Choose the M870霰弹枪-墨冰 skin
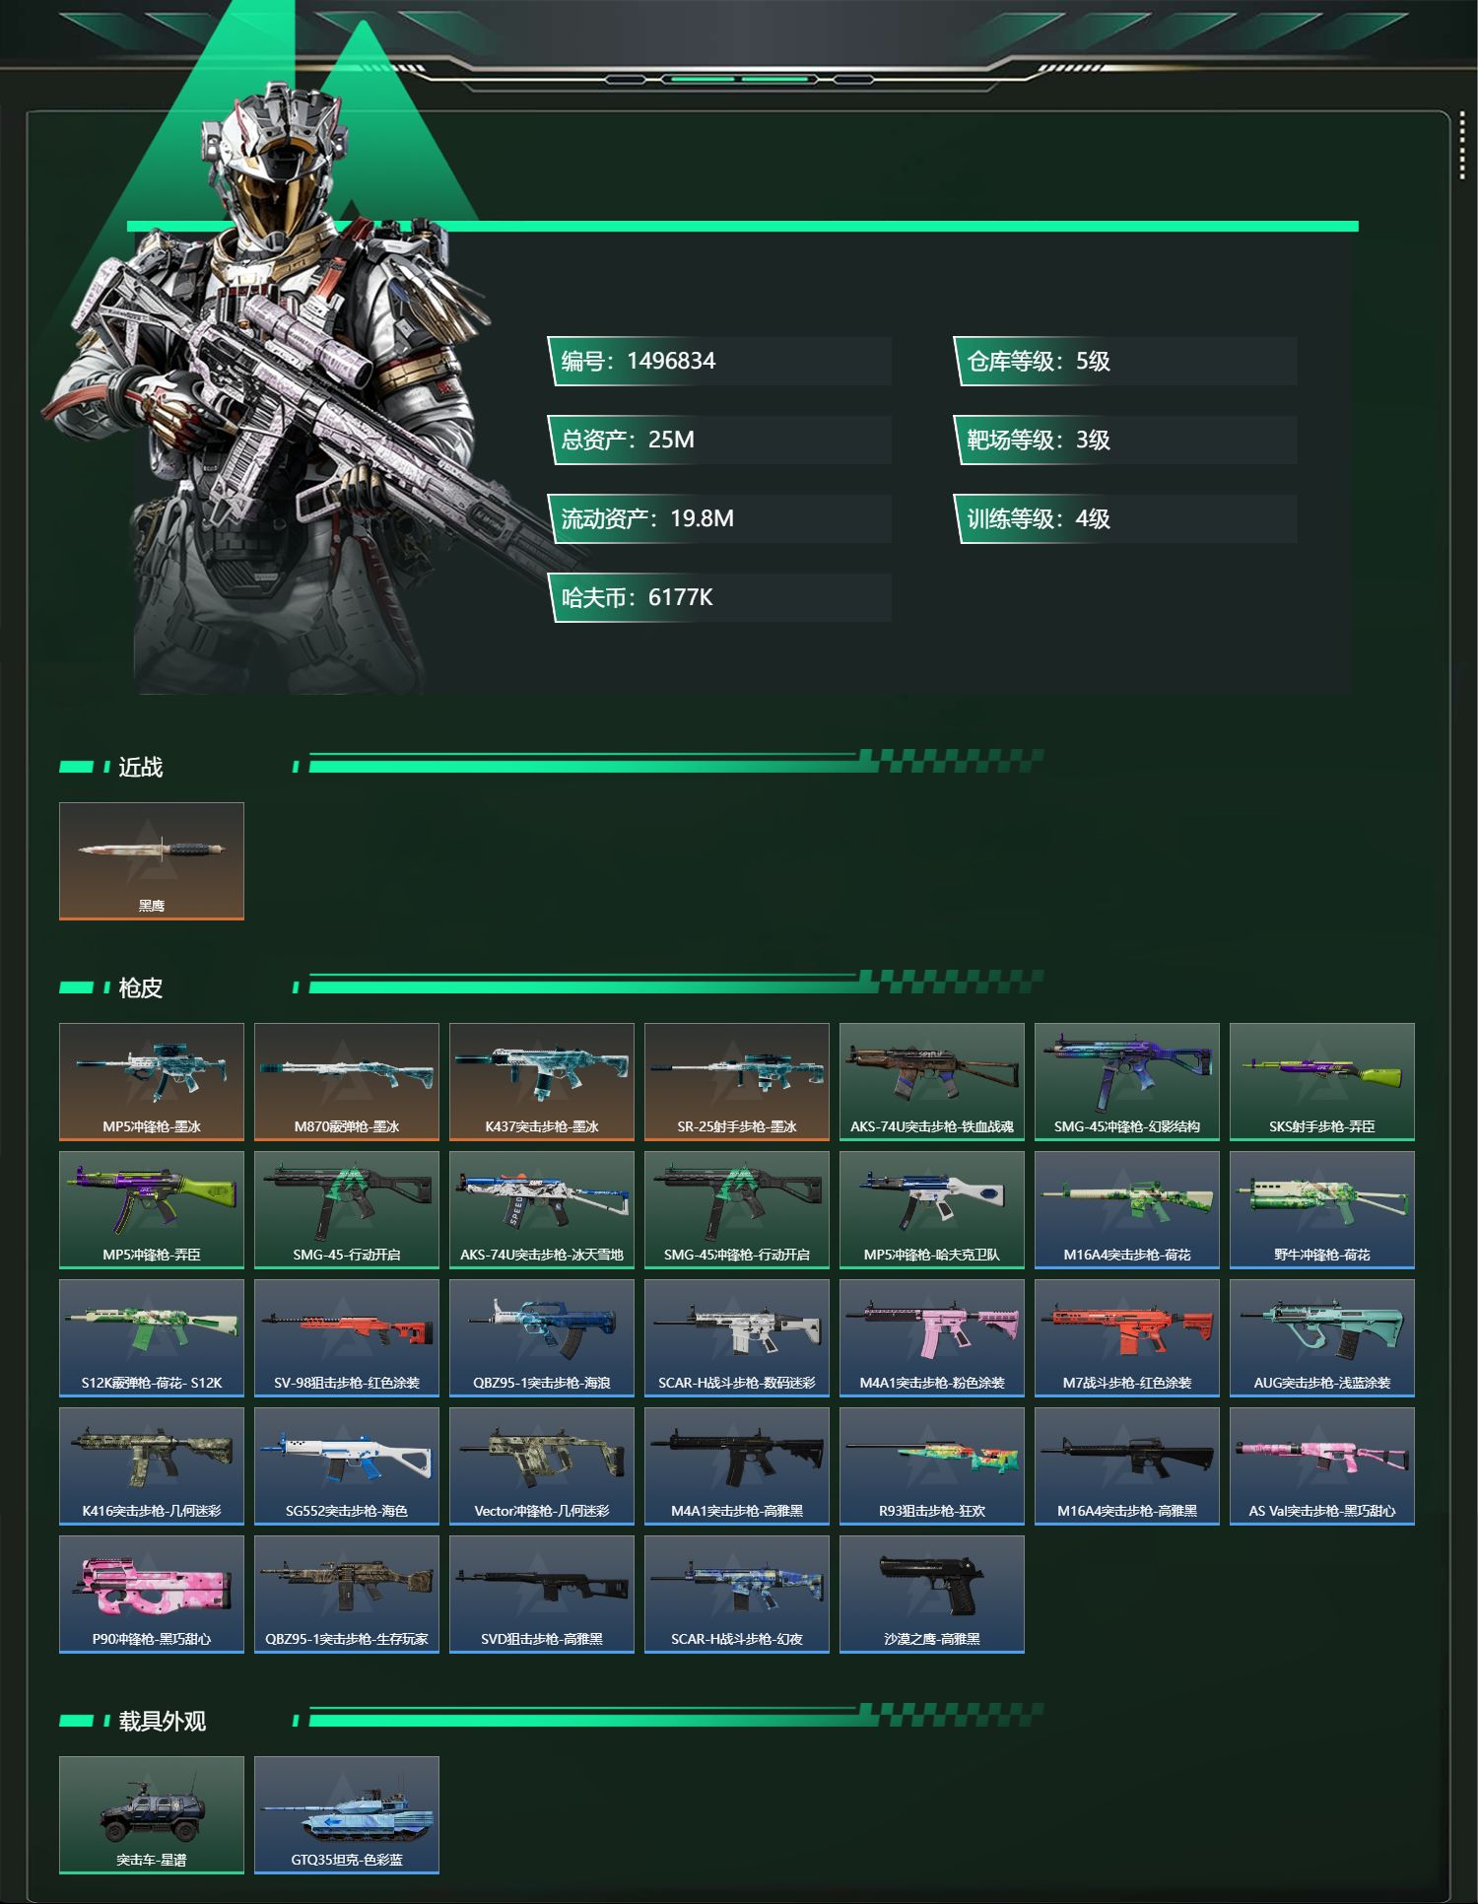The height and width of the screenshot is (1904, 1478). [x=347, y=1082]
